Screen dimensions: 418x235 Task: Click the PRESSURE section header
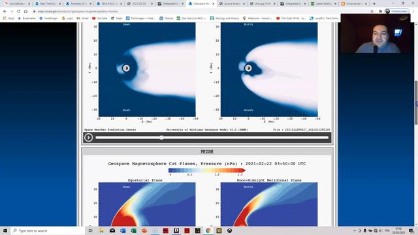point(207,151)
